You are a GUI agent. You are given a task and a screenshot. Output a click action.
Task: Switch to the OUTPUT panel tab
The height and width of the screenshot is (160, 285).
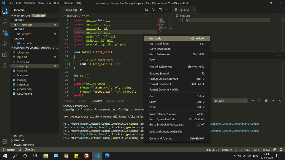[x=83, y=101]
